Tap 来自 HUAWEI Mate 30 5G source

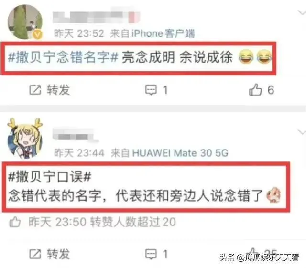169,153
